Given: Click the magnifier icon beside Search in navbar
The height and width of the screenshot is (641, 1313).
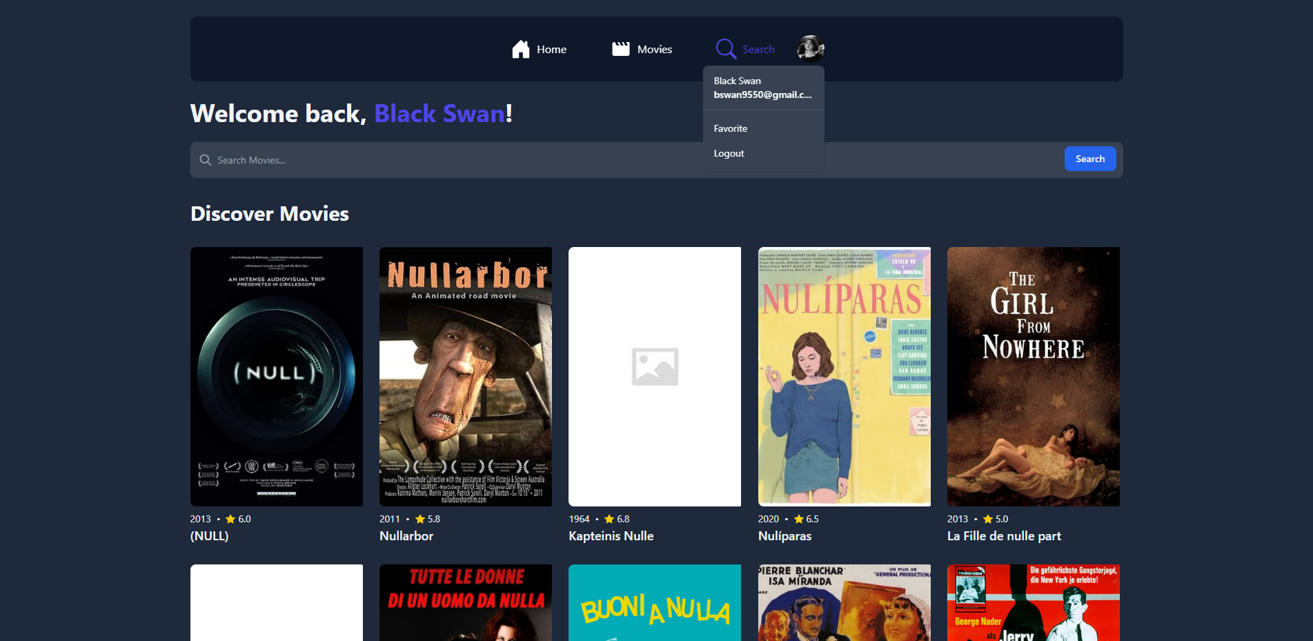Looking at the screenshot, I should click(x=726, y=49).
